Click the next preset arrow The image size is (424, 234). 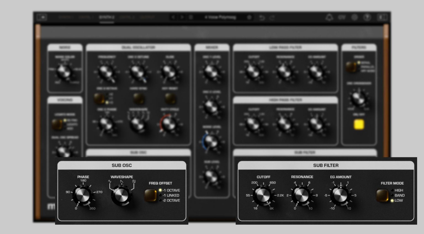click(x=182, y=17)
